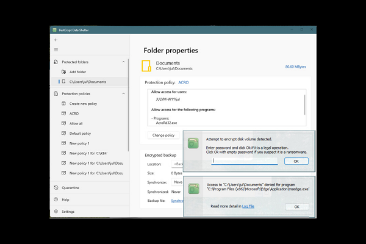Click the yellow Documents folder icon
366x244 pixels.
click(x=146, y=65)
